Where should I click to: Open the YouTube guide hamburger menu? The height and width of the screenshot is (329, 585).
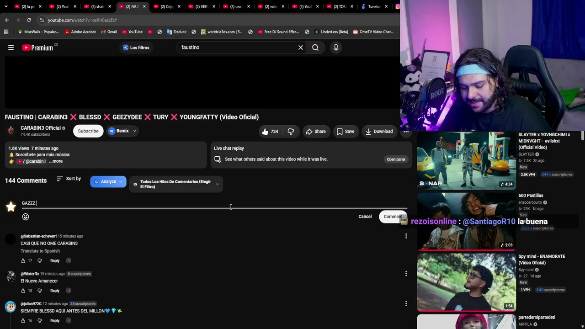11,48
